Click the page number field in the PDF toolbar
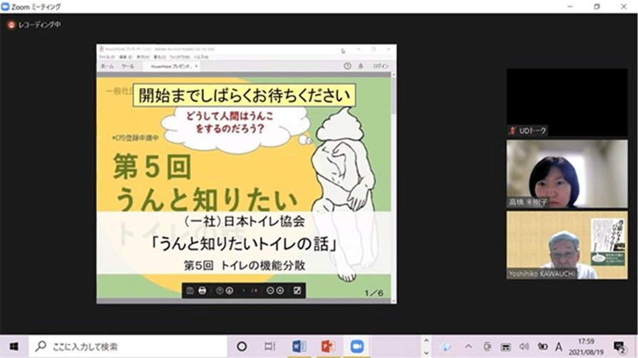 pos(244,290)
